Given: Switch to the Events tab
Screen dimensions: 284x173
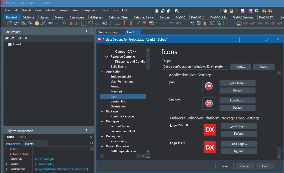Looking at the screenshot, I should point(29,144).
